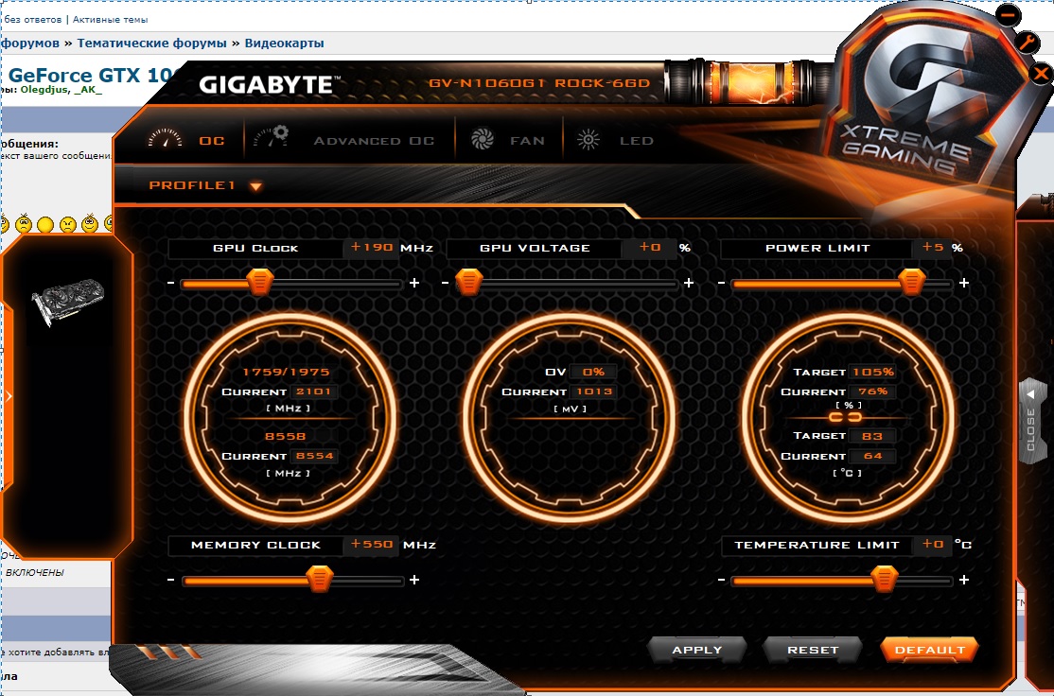The image size is (1054, 696).
Task: Click the GPU Voltage slider handle
Action: [469, 282]
